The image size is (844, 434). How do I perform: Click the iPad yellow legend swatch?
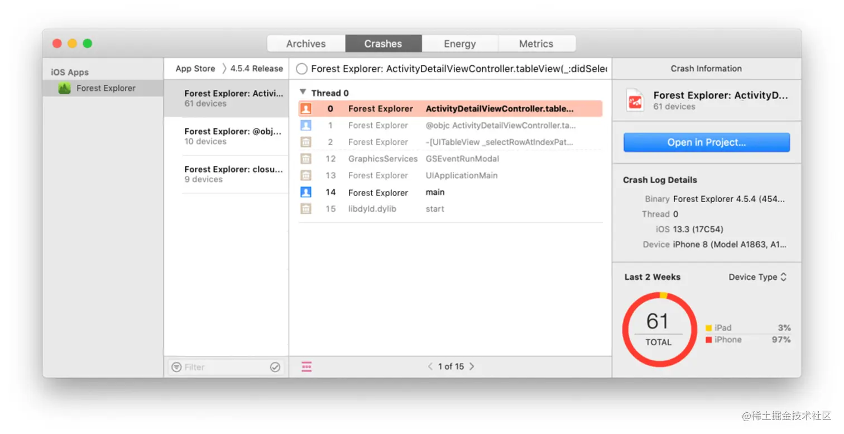(709, 328)
